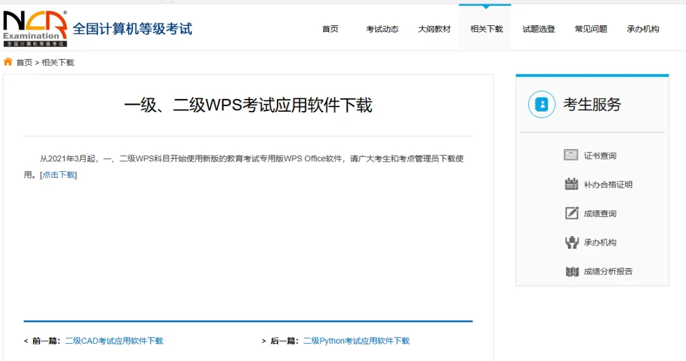Viewport: 686px width, 361px height.
Task: Click the 前一篇 label
Action: pyautogui.click(x=45, y=341)
